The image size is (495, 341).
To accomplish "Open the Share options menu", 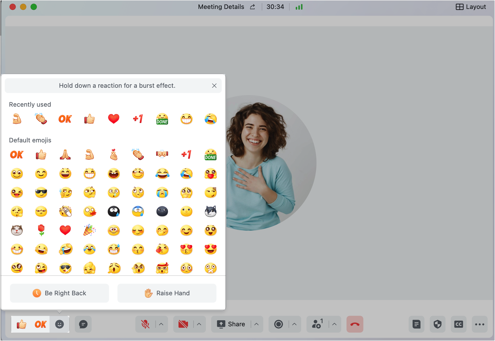I will pos(256,324).
